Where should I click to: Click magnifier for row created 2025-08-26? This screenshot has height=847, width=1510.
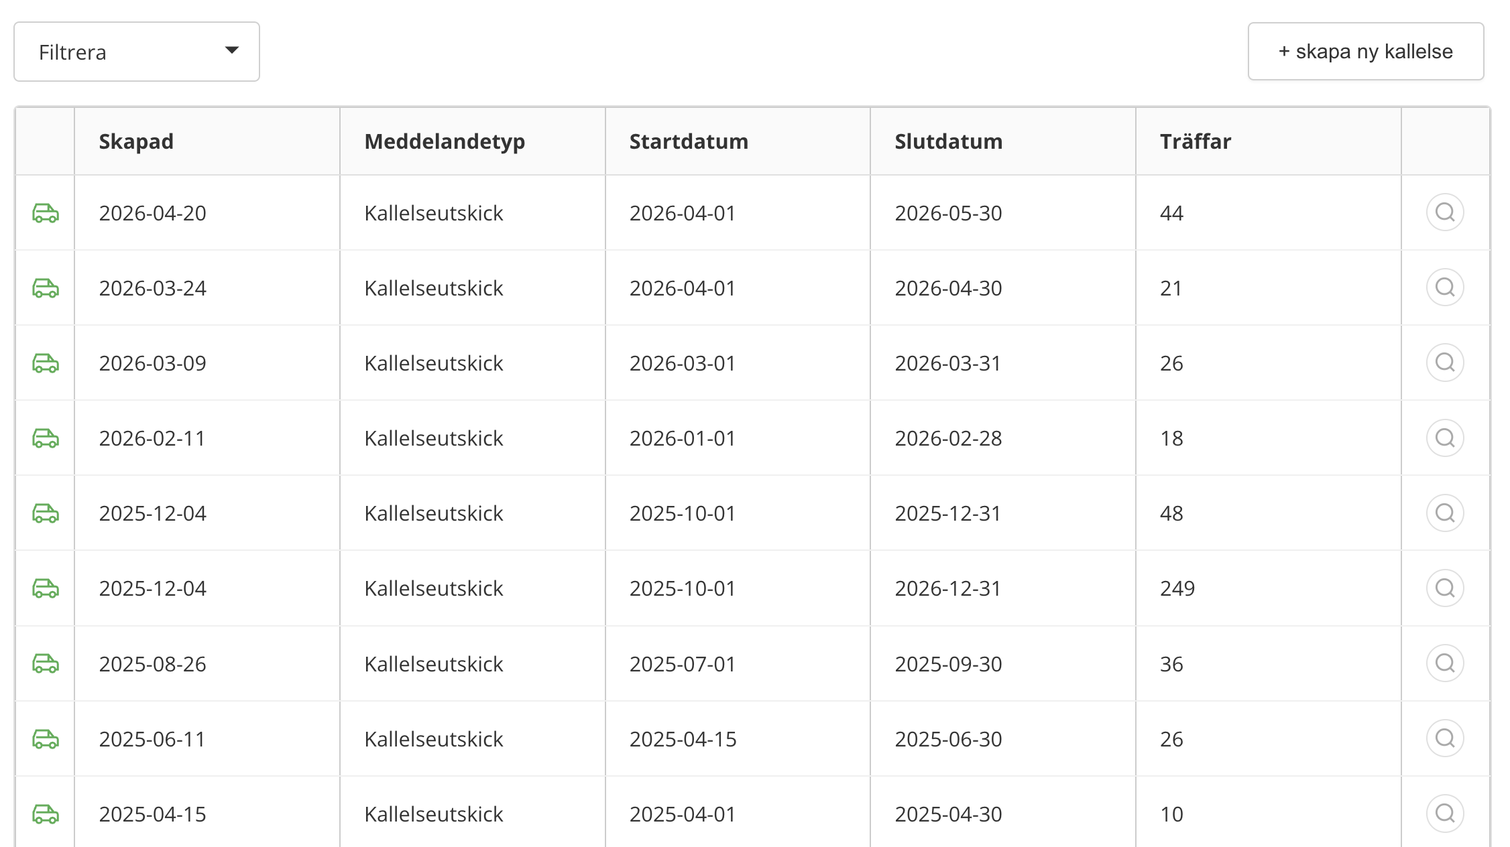(1444, 663)
